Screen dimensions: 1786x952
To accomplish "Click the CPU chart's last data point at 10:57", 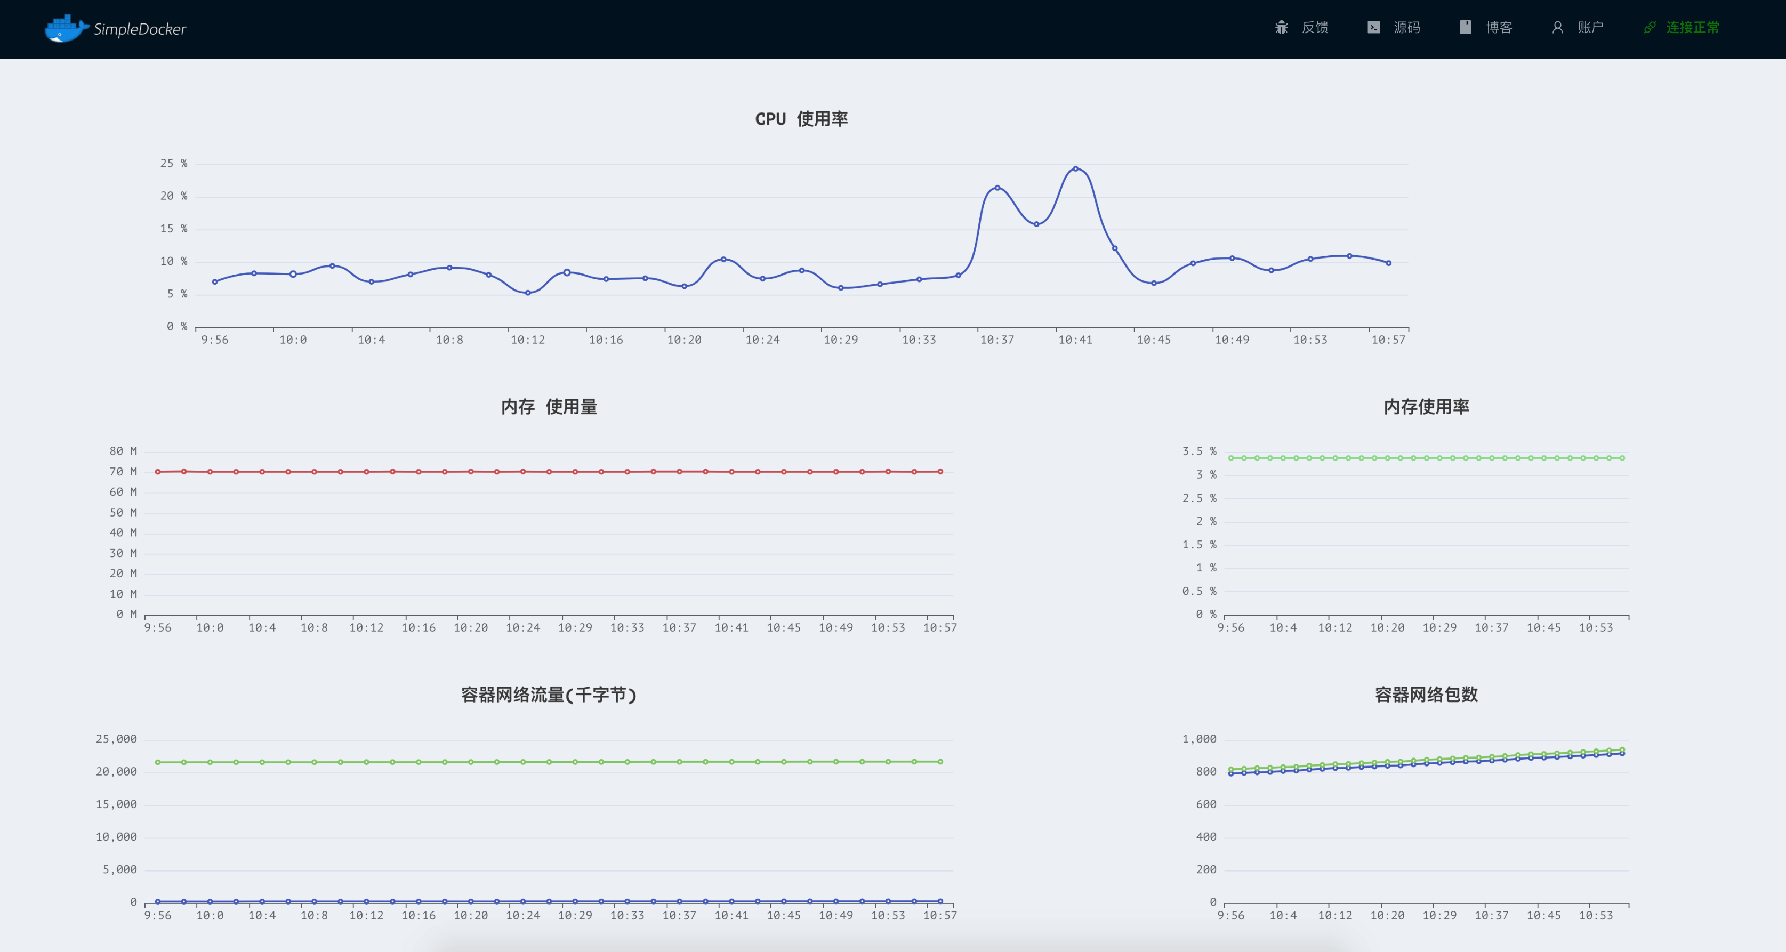I will click(x=1388, y=263).
